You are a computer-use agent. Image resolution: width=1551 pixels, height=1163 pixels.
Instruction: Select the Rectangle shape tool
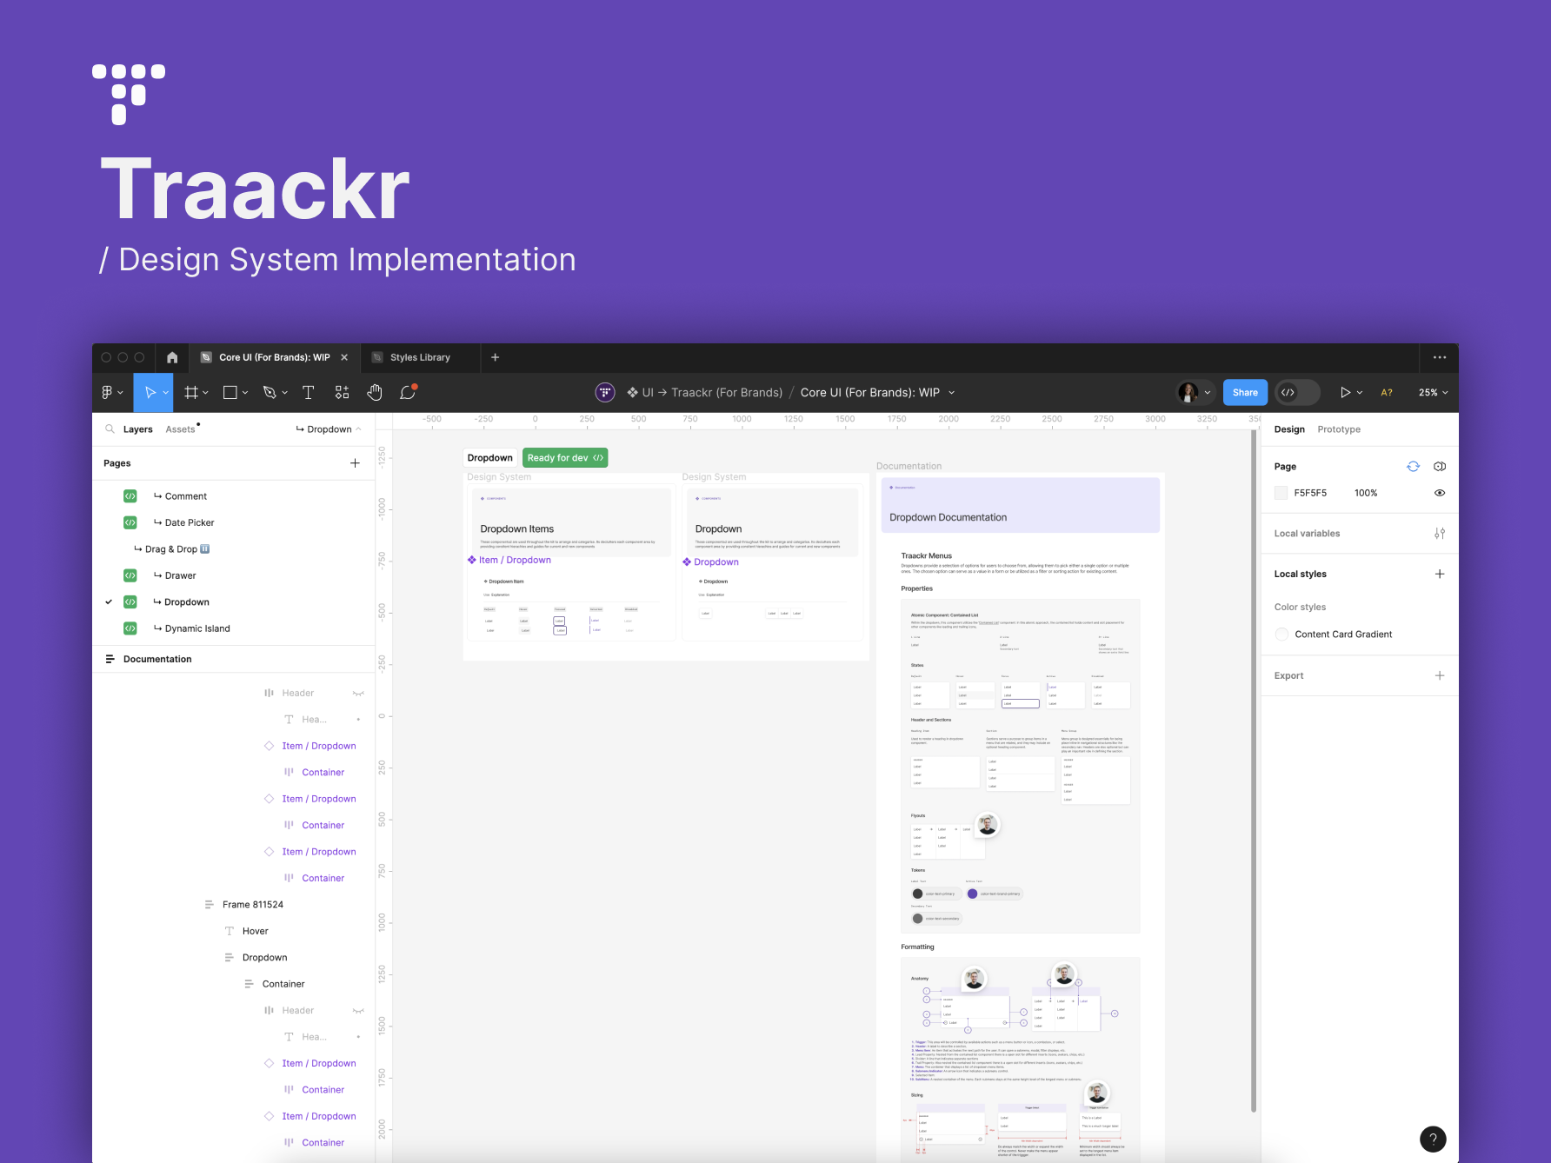click(x=230, y=393)
